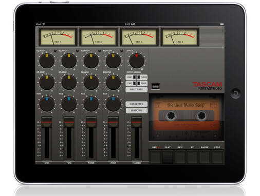Click track TWO volume fader
260x196 pixels.
[69, 122]
